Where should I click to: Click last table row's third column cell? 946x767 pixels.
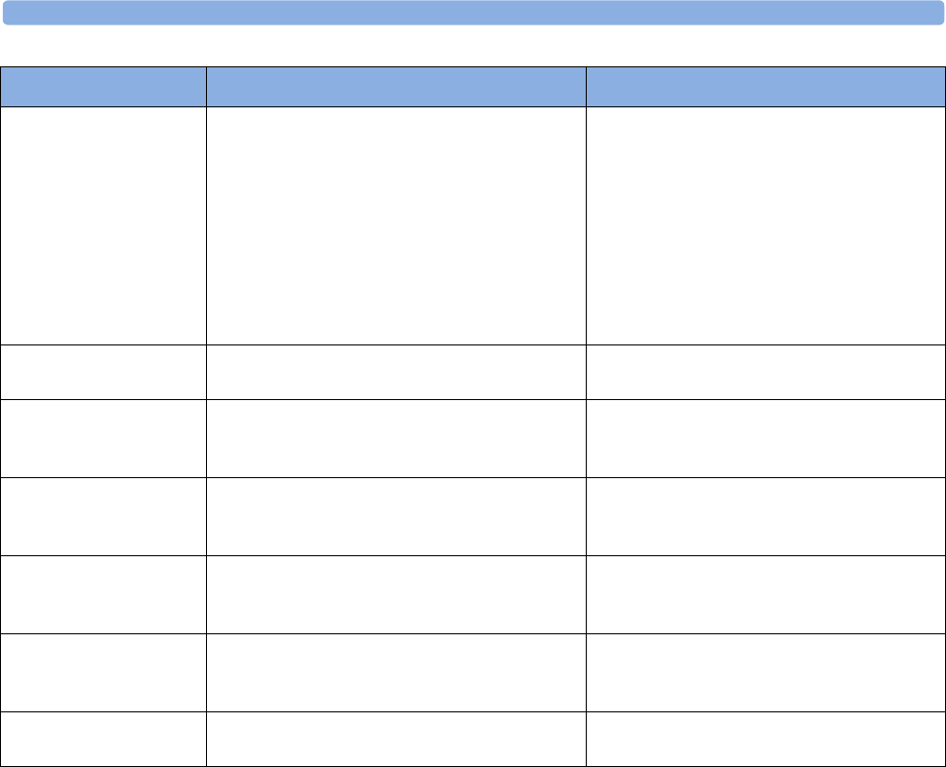(x=765, y=739)
